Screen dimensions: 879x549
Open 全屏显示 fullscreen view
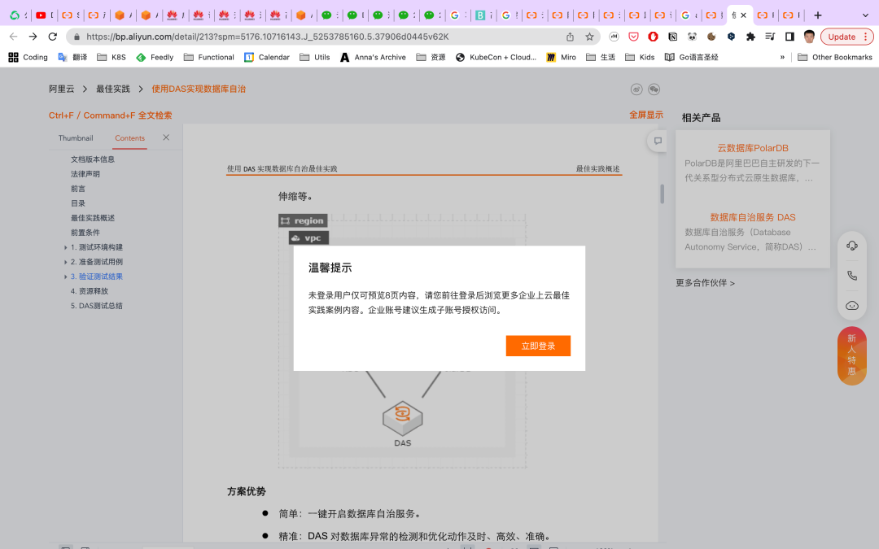pyautogui.click(x=645, y=115)
